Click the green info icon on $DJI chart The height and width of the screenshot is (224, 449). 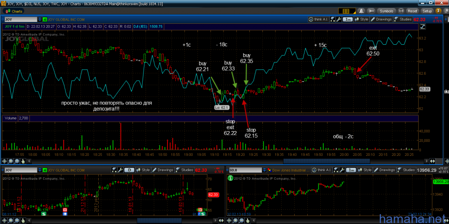(x=230, y=178)
